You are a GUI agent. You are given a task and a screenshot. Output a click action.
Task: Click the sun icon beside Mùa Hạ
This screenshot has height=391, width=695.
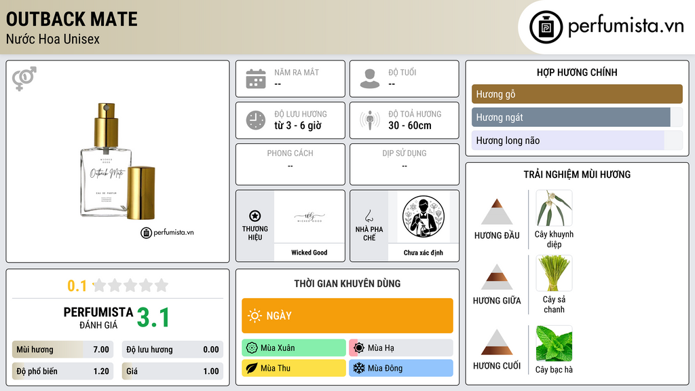click(359, 348)
